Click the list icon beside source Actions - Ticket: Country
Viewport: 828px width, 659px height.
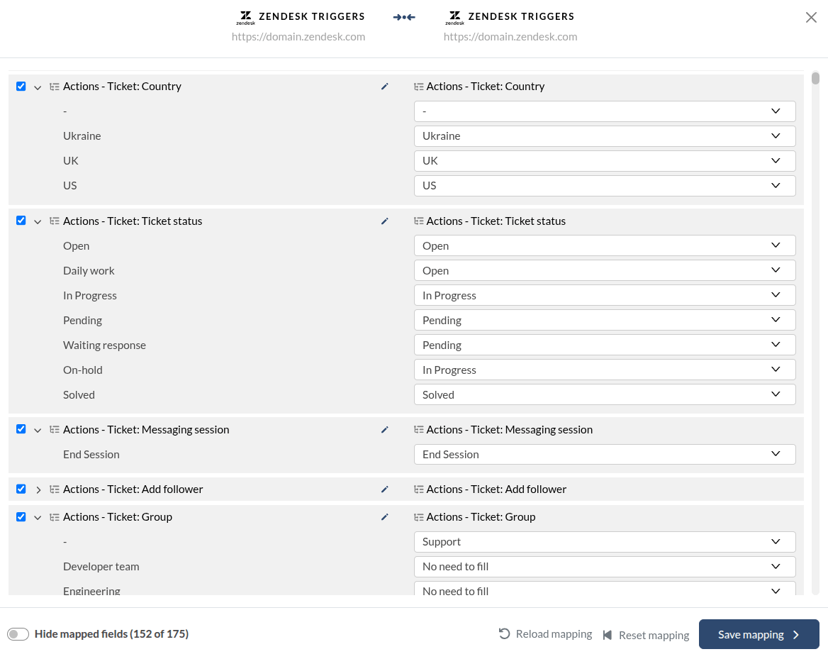(55, 87)
